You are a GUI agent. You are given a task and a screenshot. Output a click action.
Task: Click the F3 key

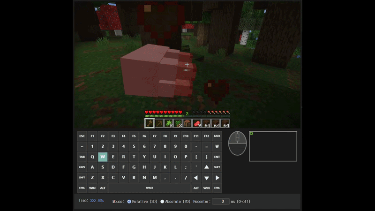click(113, 136)
